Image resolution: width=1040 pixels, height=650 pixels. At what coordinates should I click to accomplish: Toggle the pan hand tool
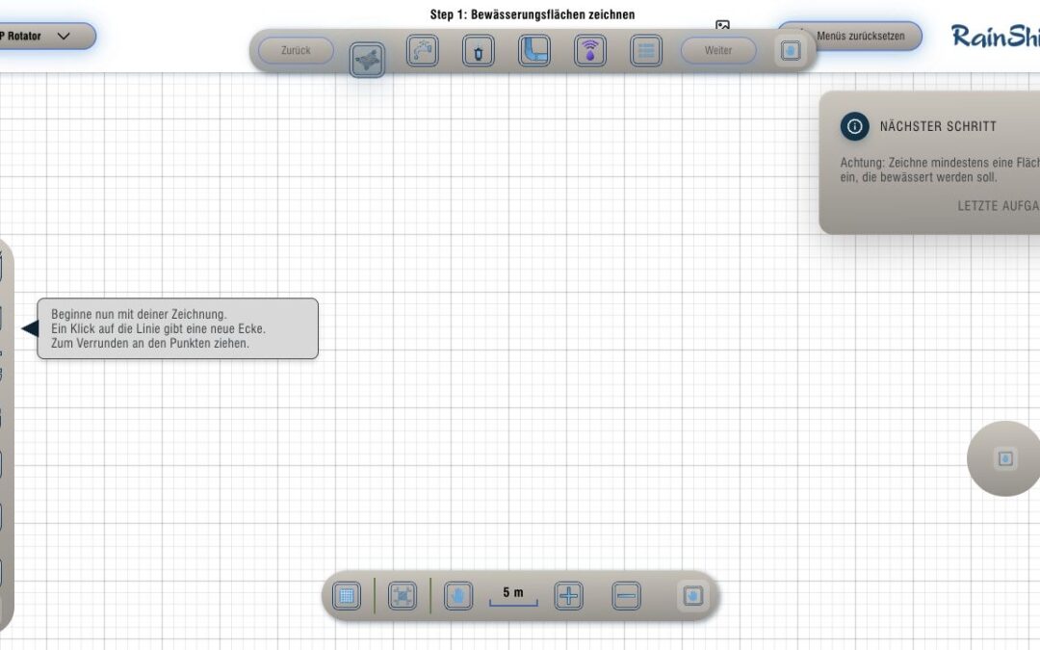[x=458, y=596]
